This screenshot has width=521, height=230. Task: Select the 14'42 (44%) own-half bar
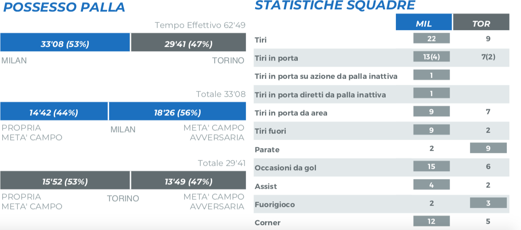coord(54,112)
